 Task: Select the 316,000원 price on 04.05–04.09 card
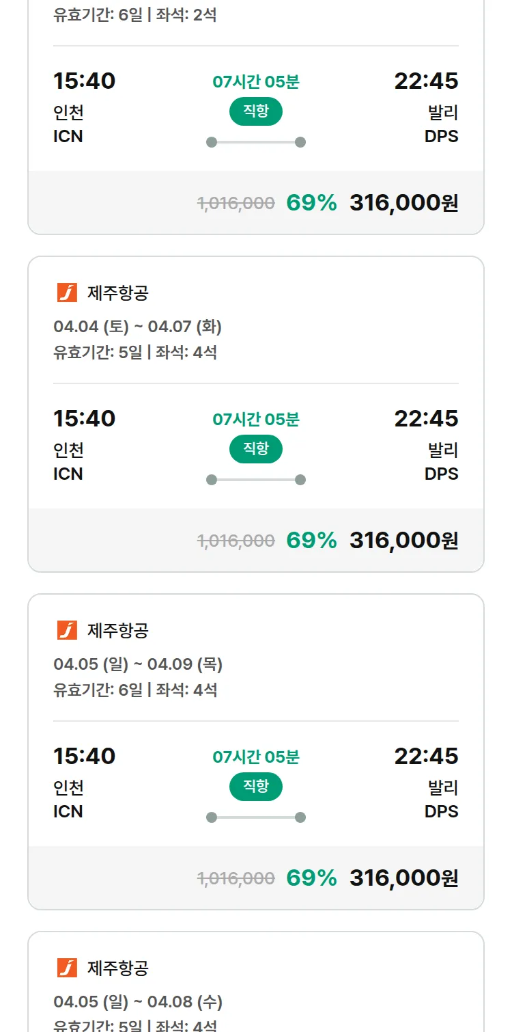(x=403, y=878)
